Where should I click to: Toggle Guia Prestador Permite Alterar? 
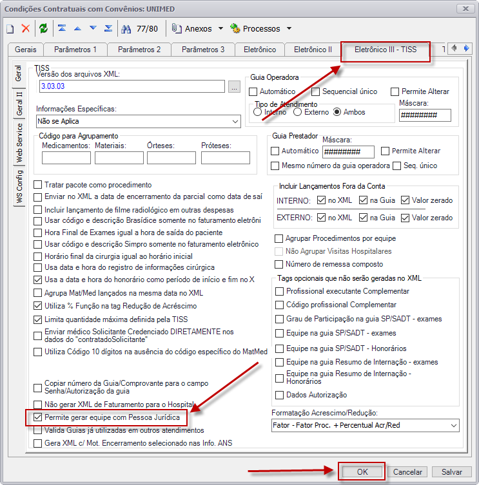click(385, 151)
